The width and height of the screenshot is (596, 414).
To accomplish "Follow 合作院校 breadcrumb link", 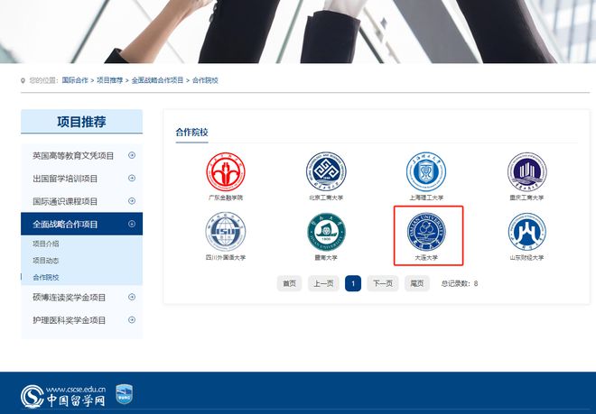I will click(x=205, y=80).
